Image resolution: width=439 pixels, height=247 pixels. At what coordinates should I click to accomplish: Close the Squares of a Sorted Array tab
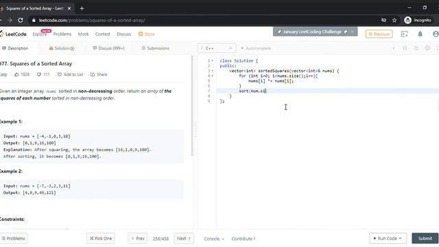[x=69, y=8]
